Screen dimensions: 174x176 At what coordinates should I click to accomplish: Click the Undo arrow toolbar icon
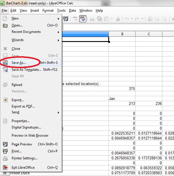click(x=127, y=19)
